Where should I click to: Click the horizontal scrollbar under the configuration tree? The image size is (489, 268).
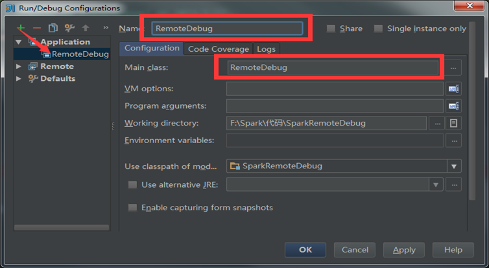62,227
